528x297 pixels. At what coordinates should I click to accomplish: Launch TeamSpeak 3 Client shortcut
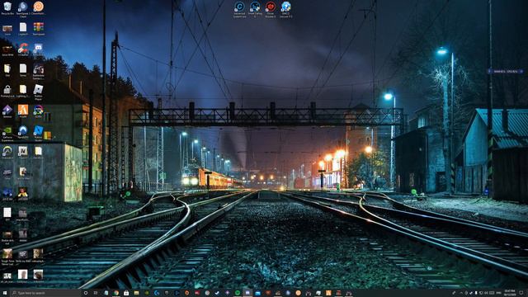coord(23,9)
